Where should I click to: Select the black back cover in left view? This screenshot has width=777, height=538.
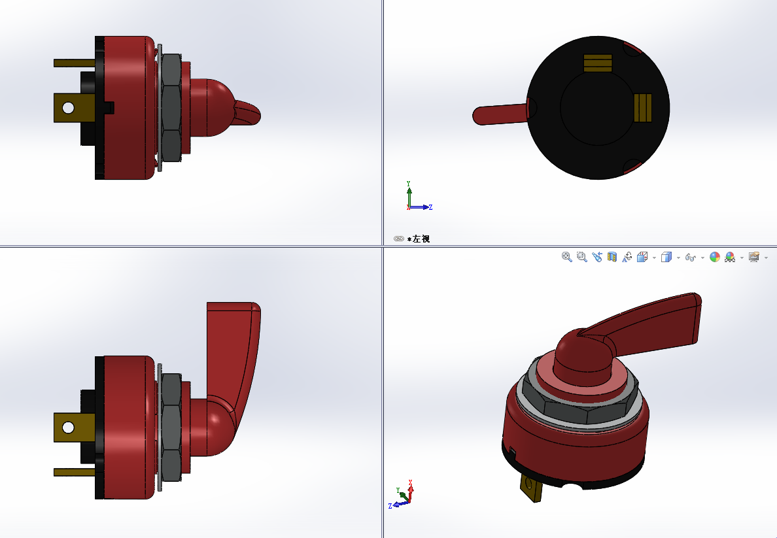click(x=598, y=107)
